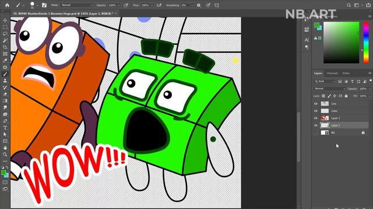Select the Lasso tool
This screenshot has width=373, height=209.
[x=5, y=34]
